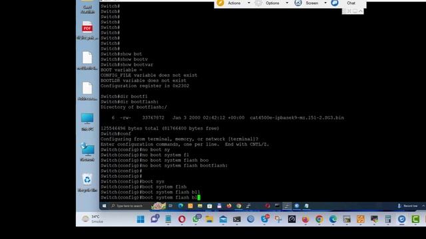The image size is (426, 239).
Task: Toggle fullscreen icon below the remote toolbar
Action: click(349, 11)
